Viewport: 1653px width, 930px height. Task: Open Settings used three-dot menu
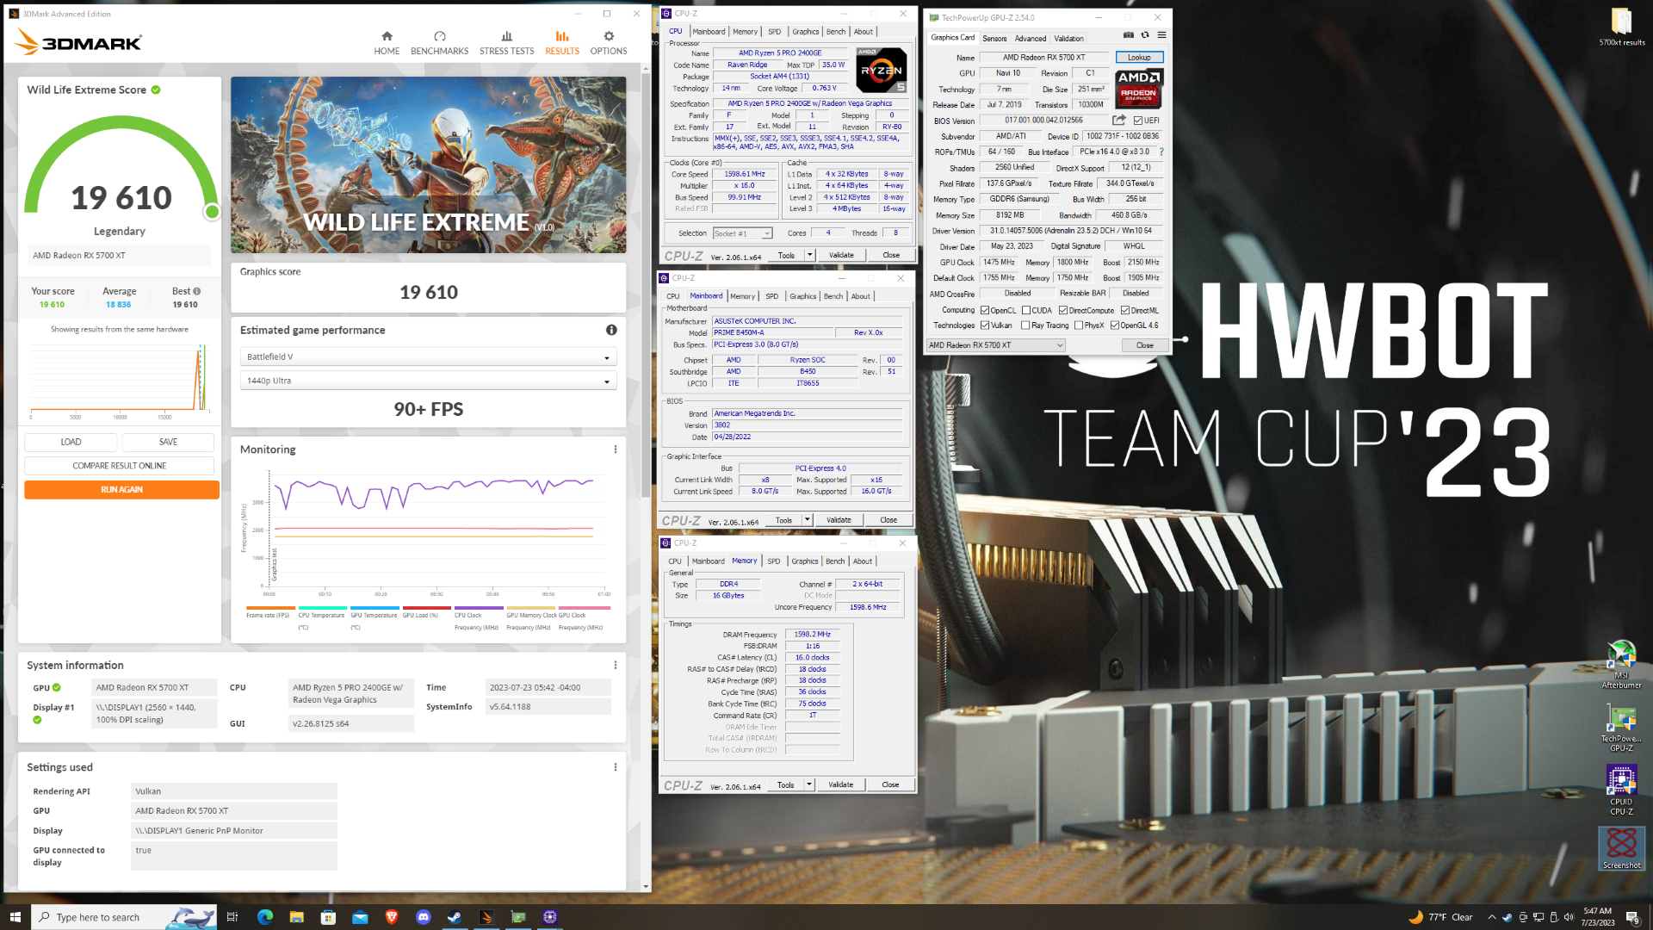(x=616, y=767)
